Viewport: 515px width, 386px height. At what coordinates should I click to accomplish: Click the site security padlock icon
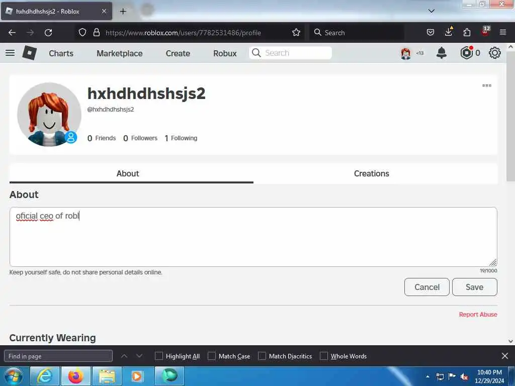tap(96, 33)
